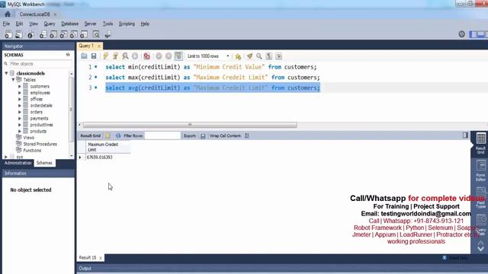488x274 pixels.
Task: Expand the employees table node
Action: coord(20,93)
